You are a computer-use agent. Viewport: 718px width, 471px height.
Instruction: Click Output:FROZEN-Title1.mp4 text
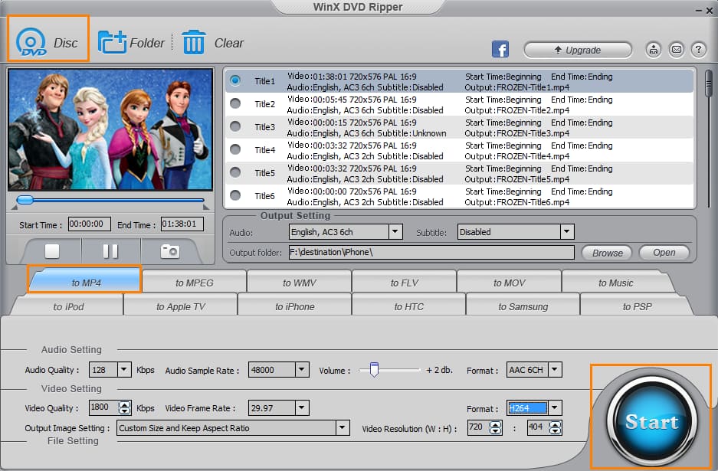coord(517,87)
